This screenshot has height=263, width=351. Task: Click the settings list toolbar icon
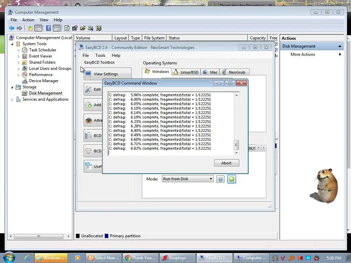(x=98, y=28)
